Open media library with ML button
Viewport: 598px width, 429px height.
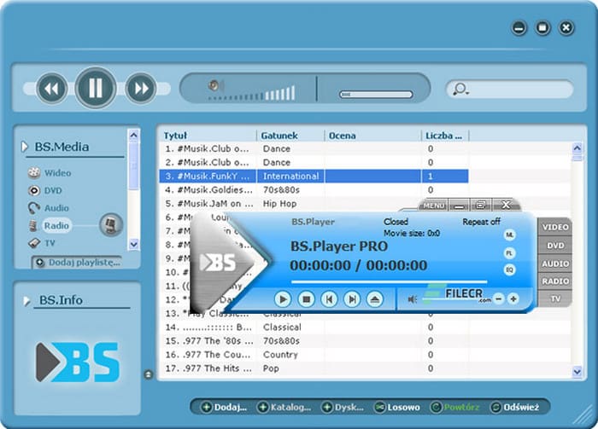coord(510,235)
